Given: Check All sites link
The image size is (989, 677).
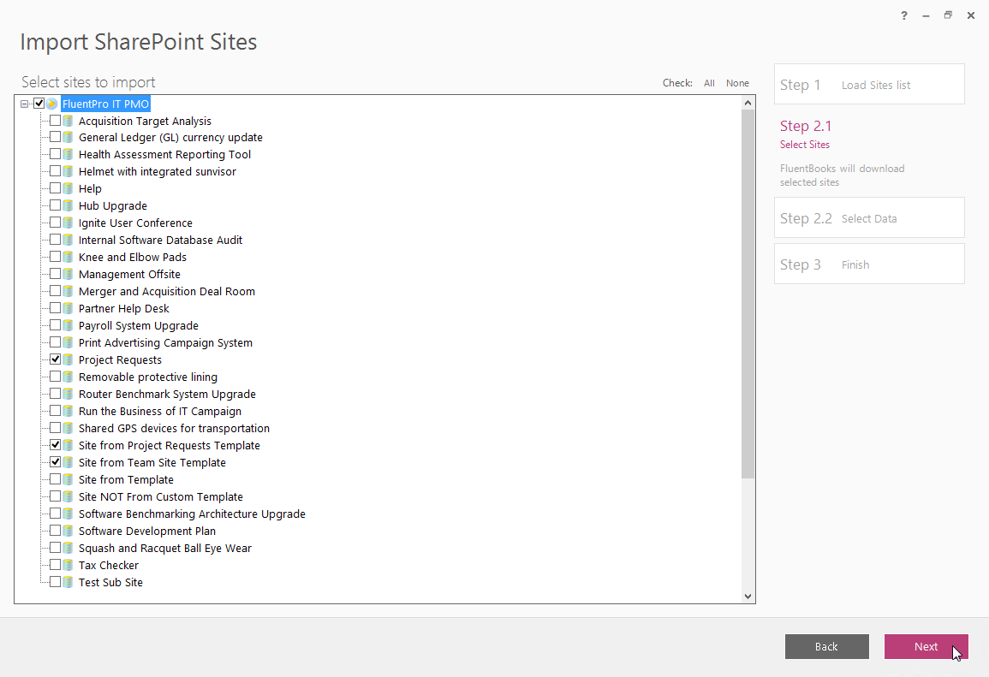Looking at the screenshot, I should tap(710, 83).
